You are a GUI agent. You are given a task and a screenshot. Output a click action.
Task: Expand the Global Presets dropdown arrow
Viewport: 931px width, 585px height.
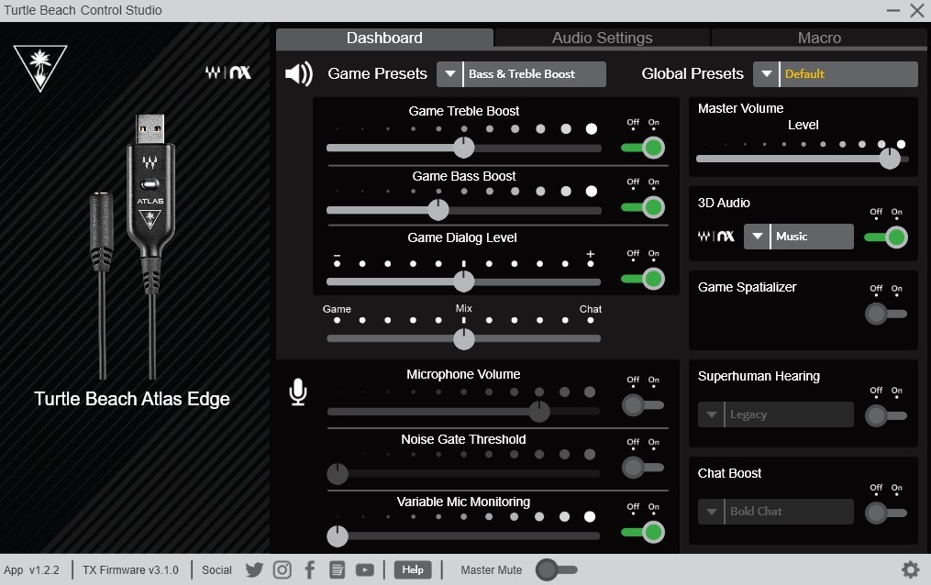(766, 74)
